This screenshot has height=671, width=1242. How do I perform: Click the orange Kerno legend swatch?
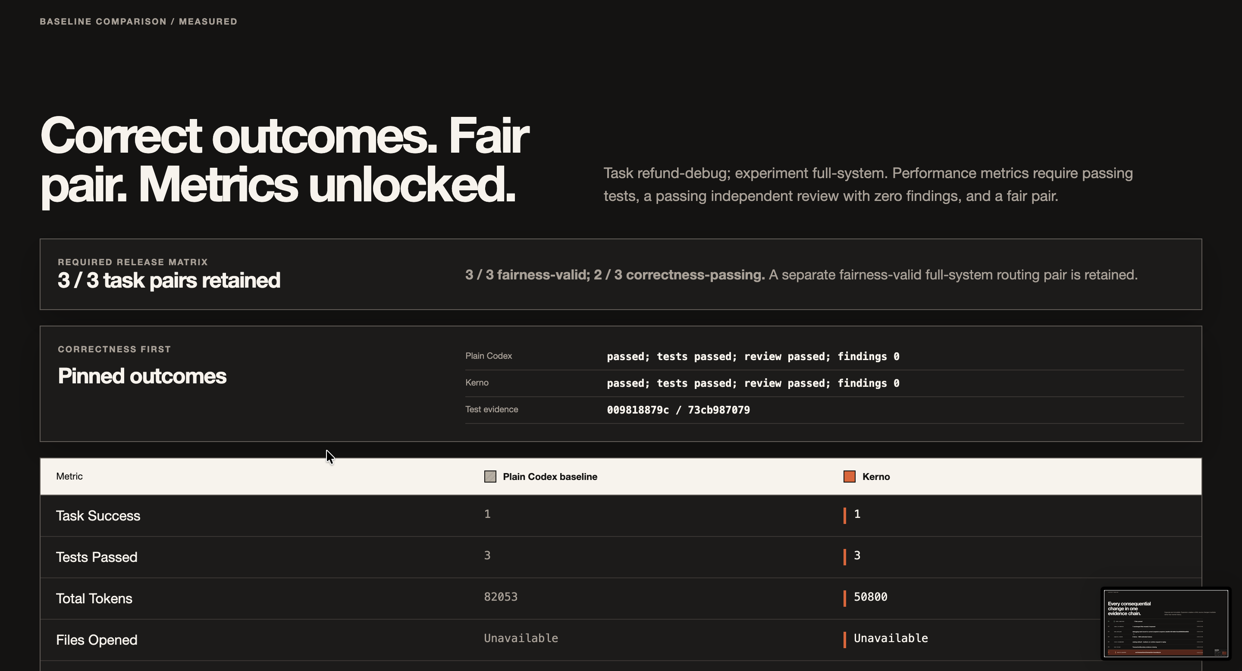[849, 476]
